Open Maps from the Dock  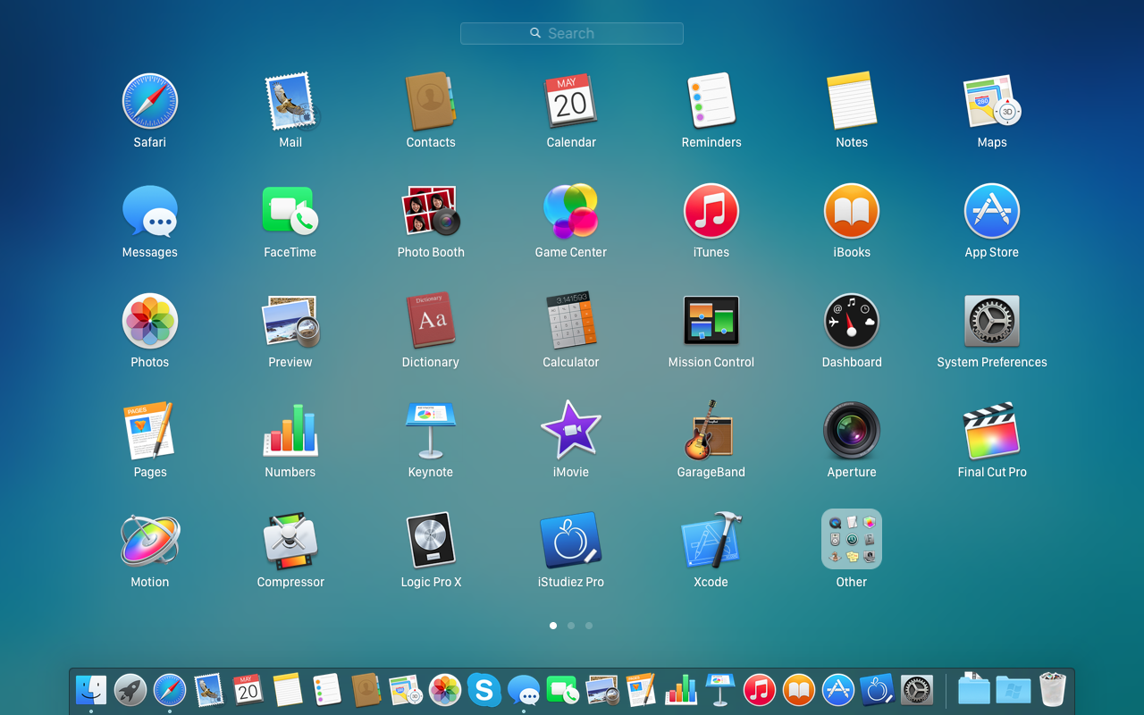point(406,690)
